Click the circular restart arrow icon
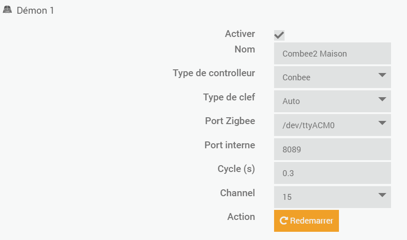 coord(283,221)
